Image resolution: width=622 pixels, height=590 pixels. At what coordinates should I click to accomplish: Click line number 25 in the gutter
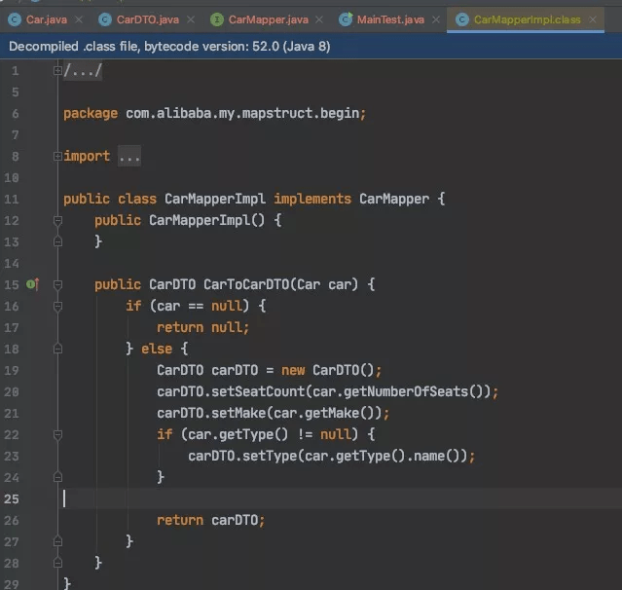coord(11,498)
